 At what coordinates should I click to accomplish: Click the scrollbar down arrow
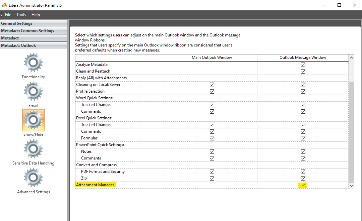pos(351,185)
